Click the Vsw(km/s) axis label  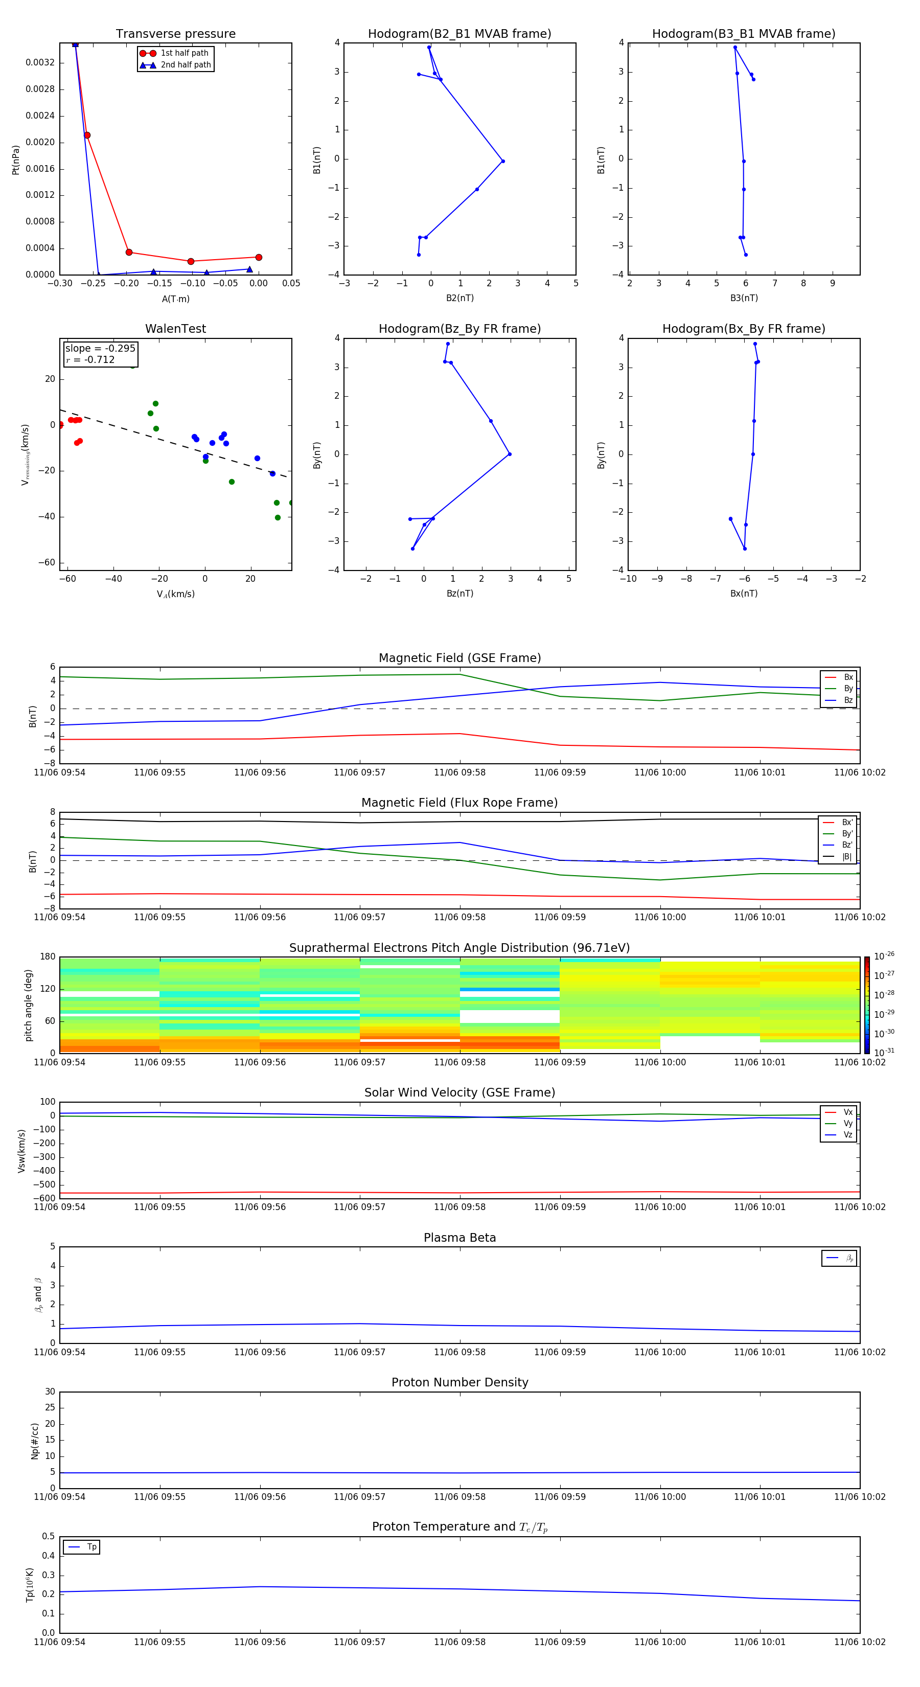click(x=21, y=1151)
